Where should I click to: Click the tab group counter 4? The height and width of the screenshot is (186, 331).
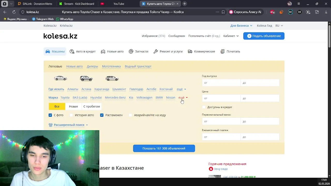5,4
